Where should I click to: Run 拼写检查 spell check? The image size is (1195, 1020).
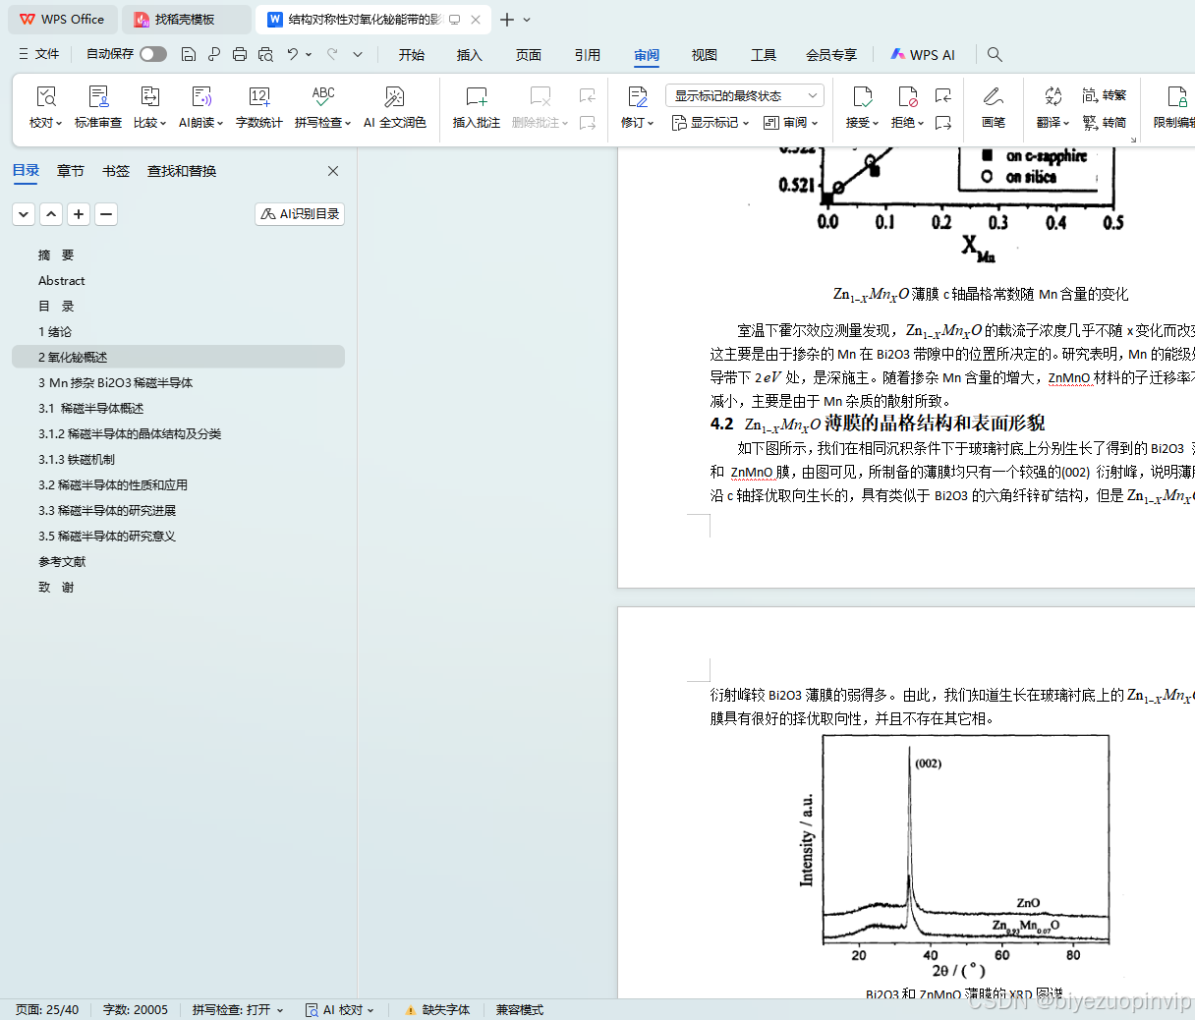(x=323, y=107)
